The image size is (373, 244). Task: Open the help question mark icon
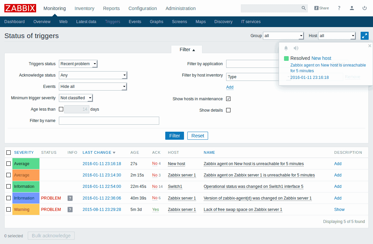[339, 8]
